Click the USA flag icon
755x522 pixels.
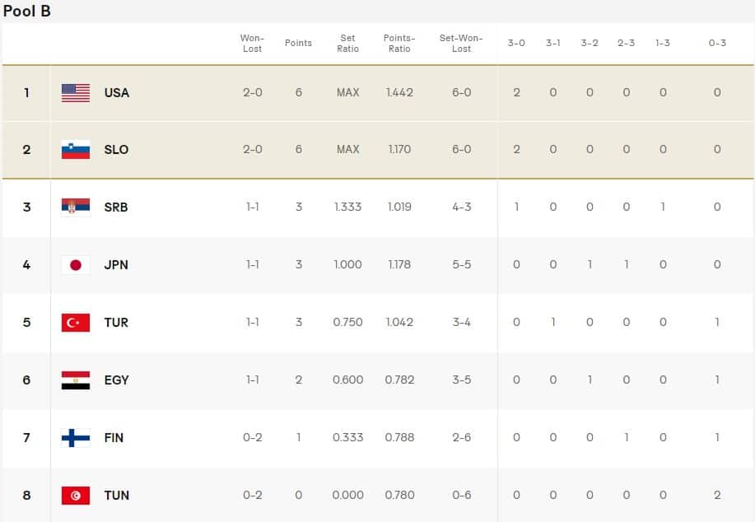[x=76, y=93]
